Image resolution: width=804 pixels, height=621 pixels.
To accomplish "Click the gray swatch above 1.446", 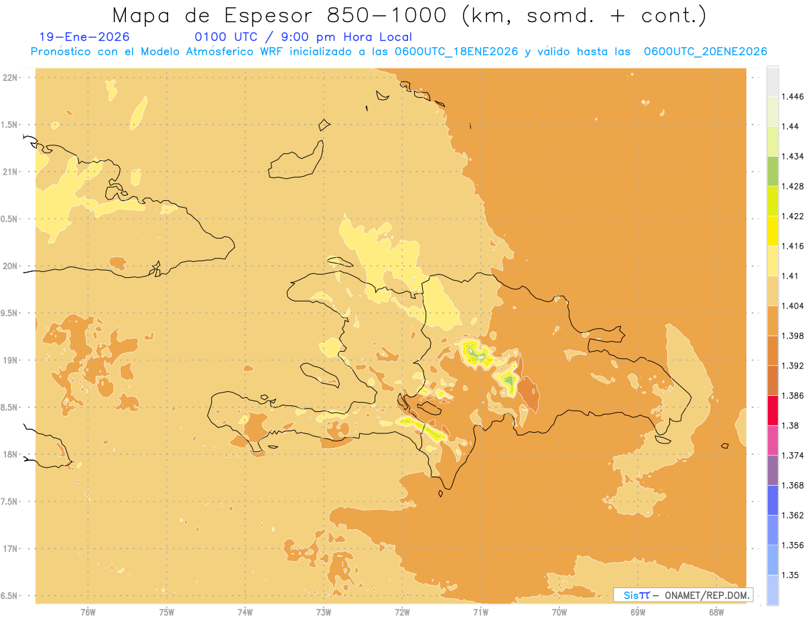I will (x=773, y=82).
